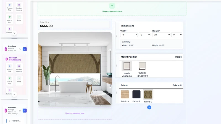Grab the drag handle of the Dimensions panel
Screen dimensions: 221x124
click(117, 36)
